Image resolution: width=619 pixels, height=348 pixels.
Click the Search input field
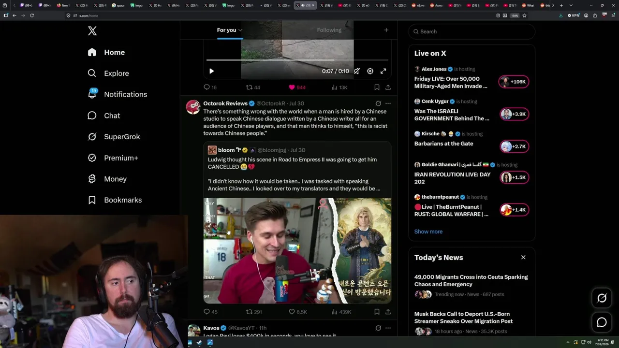pyautogui.click(x=472, y=31)
